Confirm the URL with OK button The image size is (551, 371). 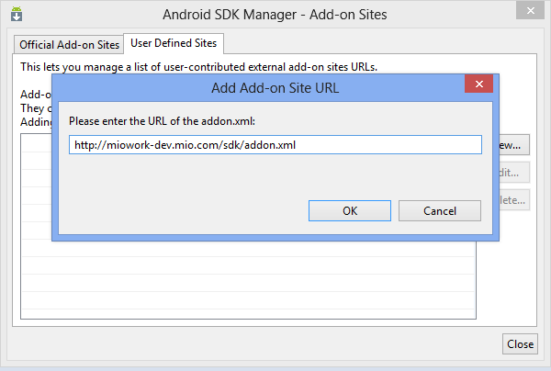pos(350,211)
